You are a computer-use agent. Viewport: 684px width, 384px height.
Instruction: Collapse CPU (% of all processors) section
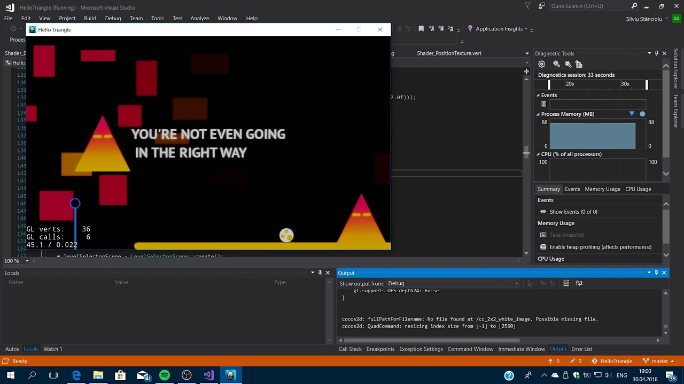(538, 154)
